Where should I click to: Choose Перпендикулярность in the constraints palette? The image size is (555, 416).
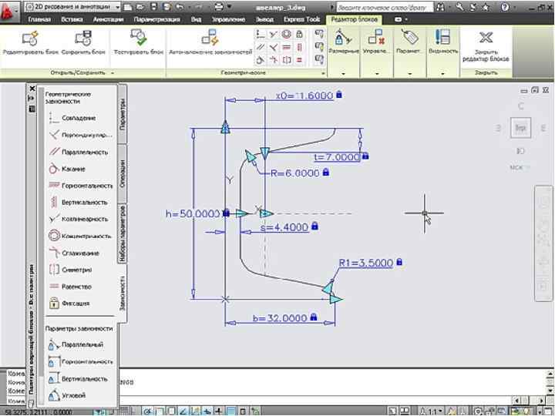80,135
